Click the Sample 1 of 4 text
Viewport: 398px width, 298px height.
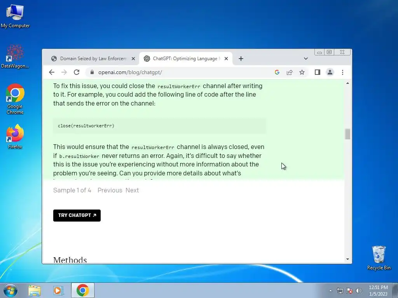coord(72,190)
